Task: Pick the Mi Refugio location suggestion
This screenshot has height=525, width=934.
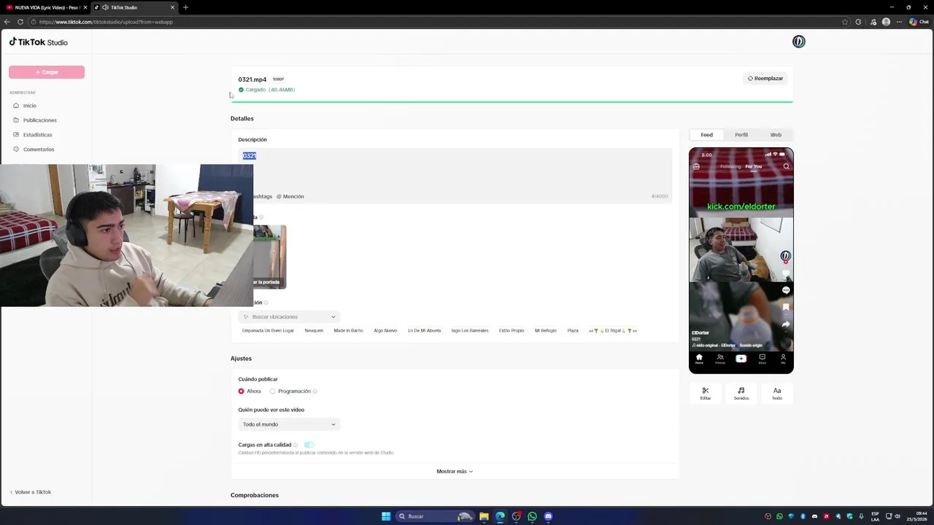Action: click(545, 330)
